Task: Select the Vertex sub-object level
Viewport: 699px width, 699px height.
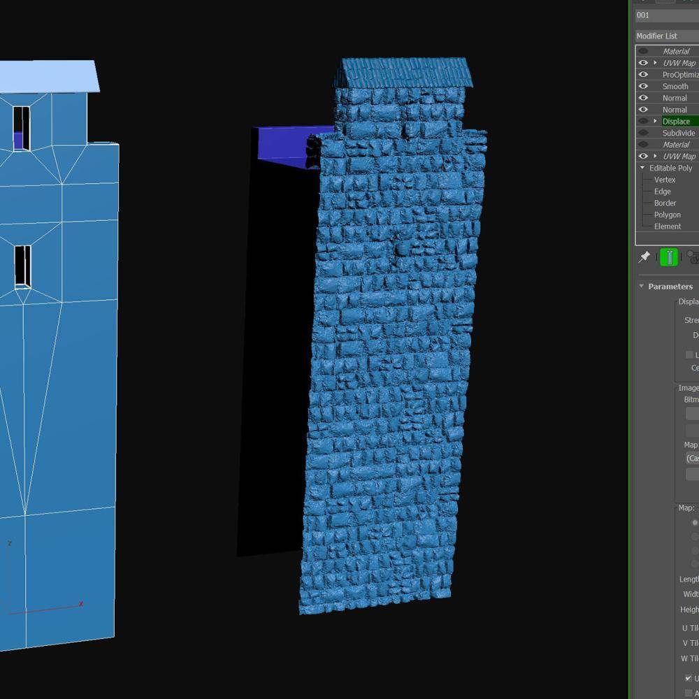Action: click(665, 180)
